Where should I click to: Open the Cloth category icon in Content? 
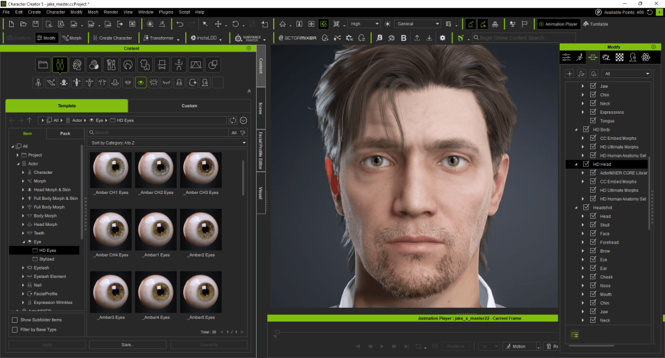(x=145, y=65)
